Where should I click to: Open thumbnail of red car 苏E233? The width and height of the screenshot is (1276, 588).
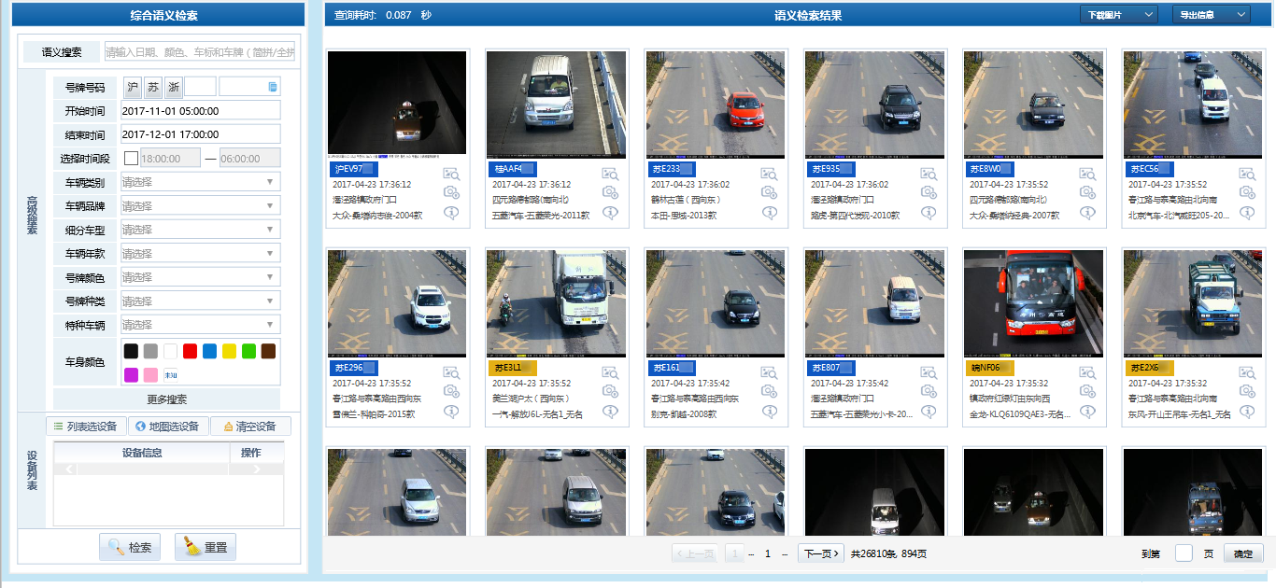716,103
